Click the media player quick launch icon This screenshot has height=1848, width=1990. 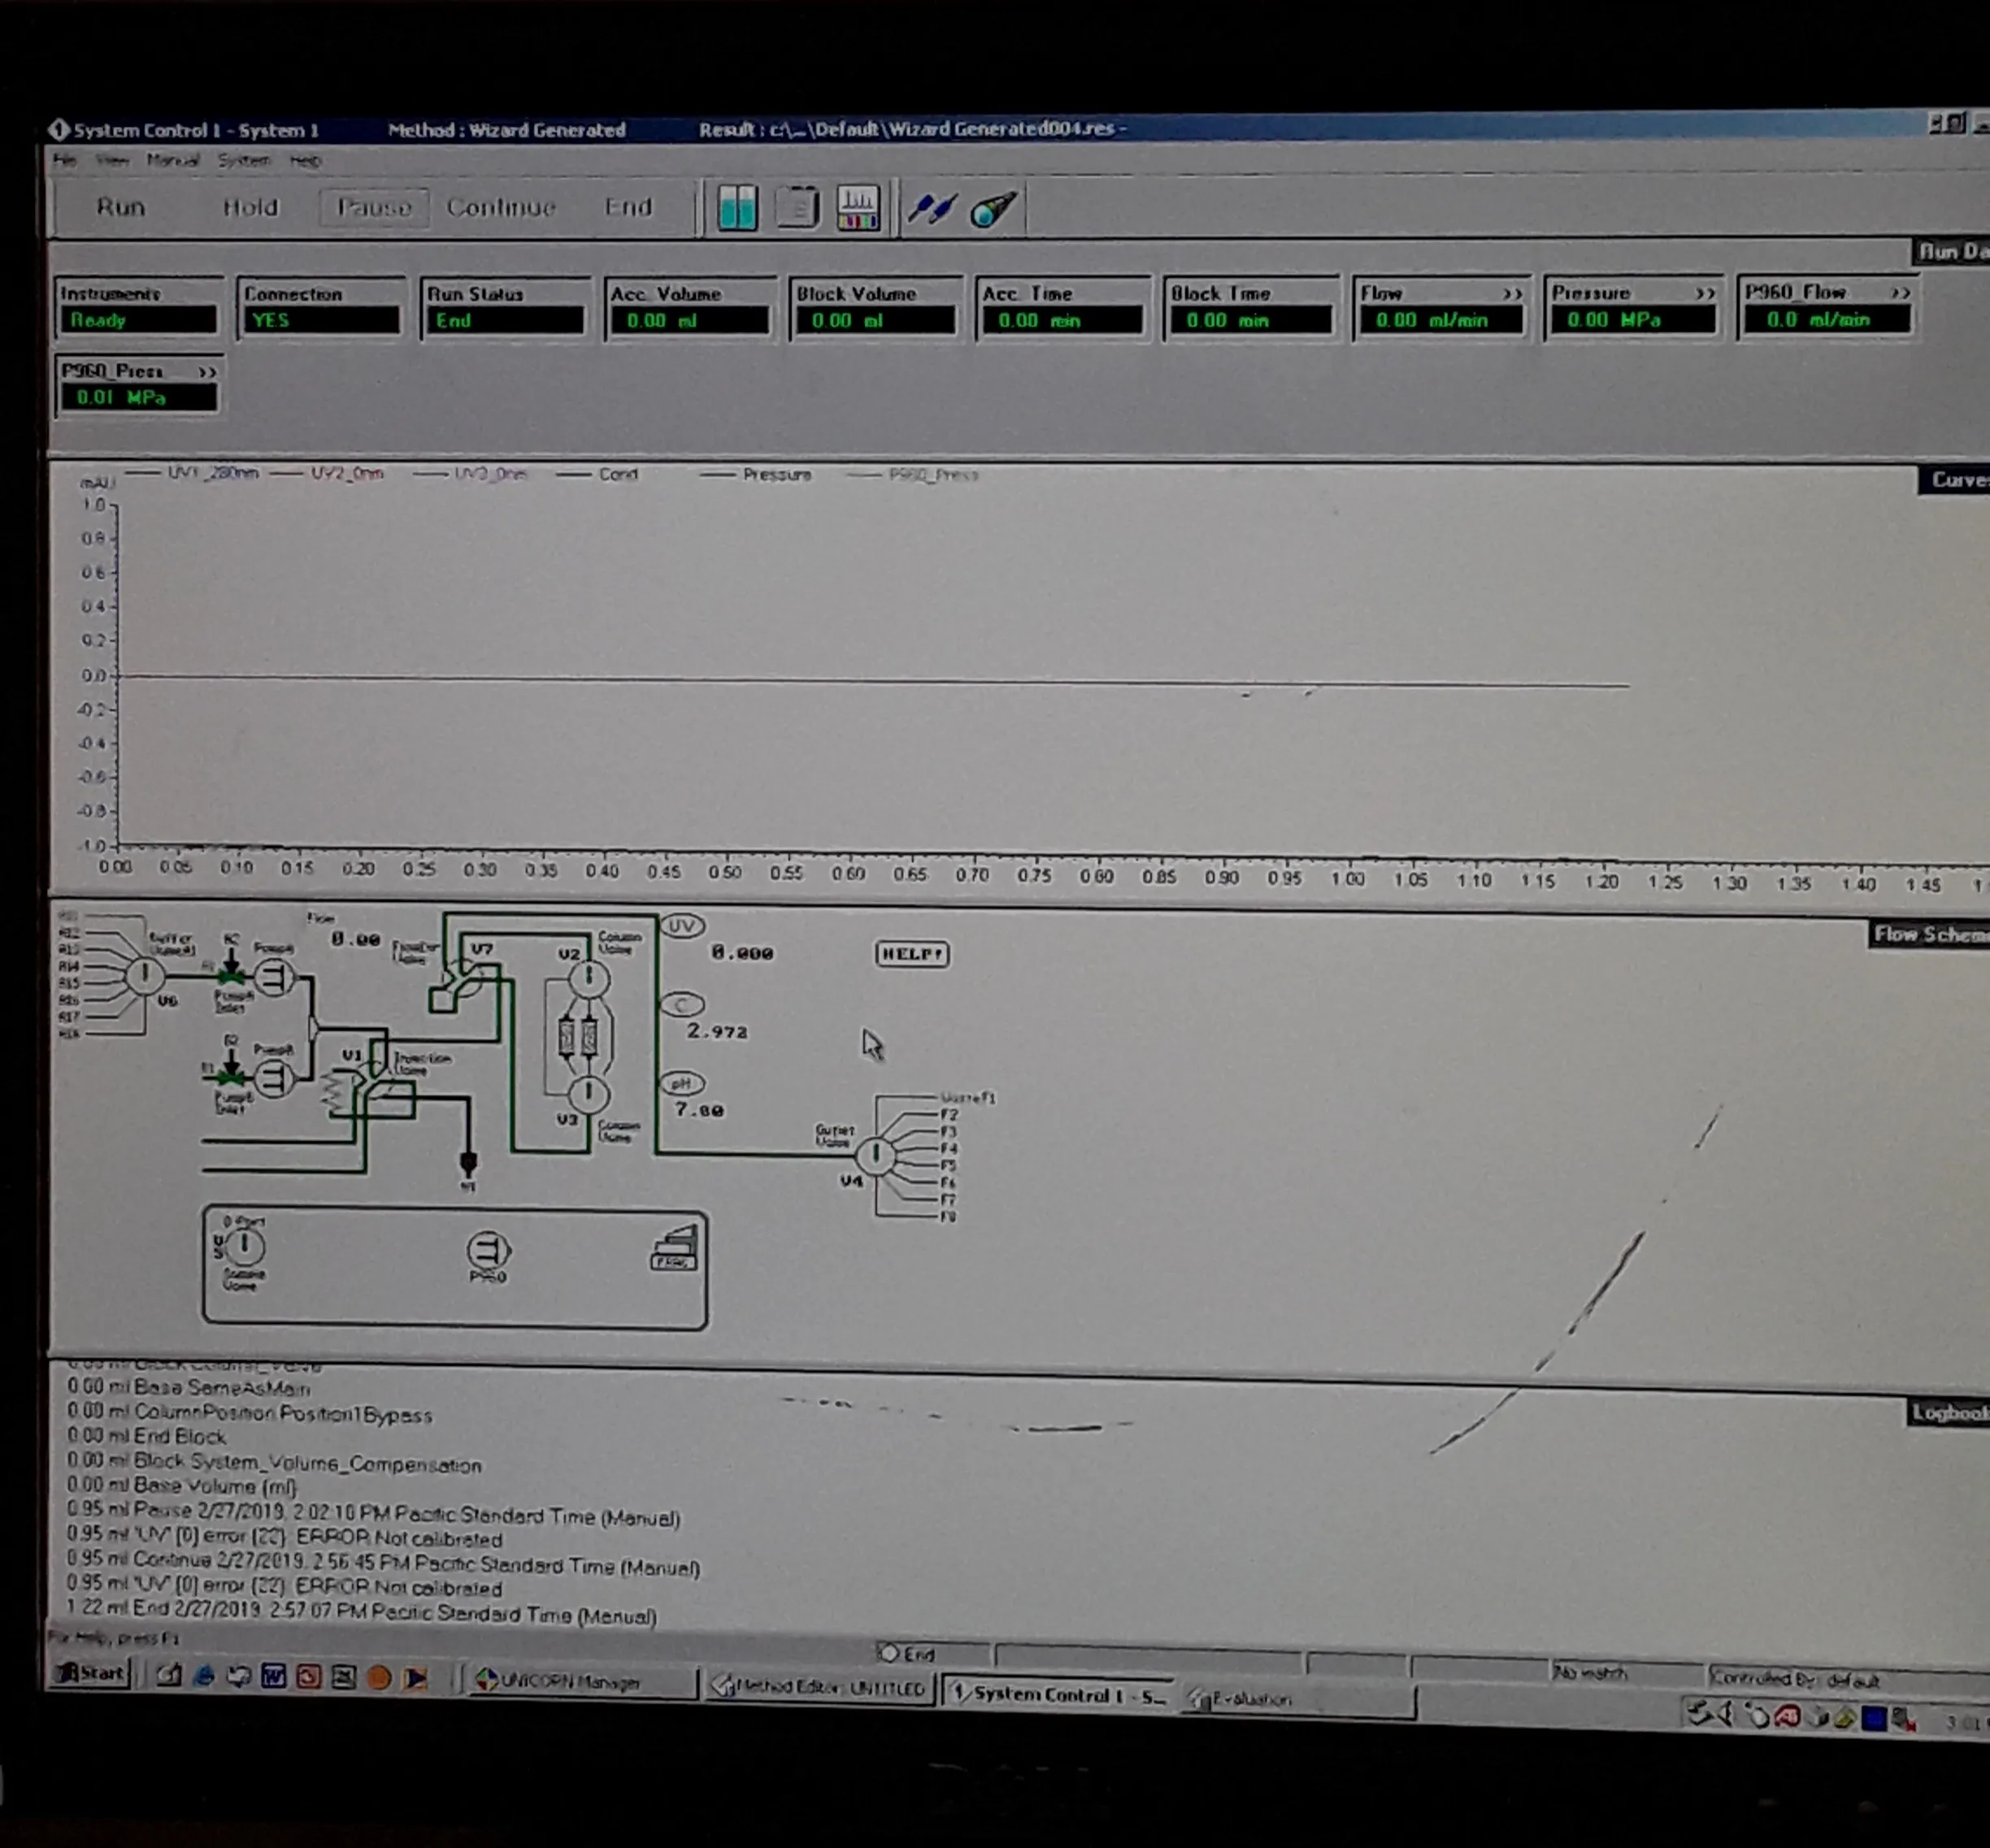click(415, 1679)
